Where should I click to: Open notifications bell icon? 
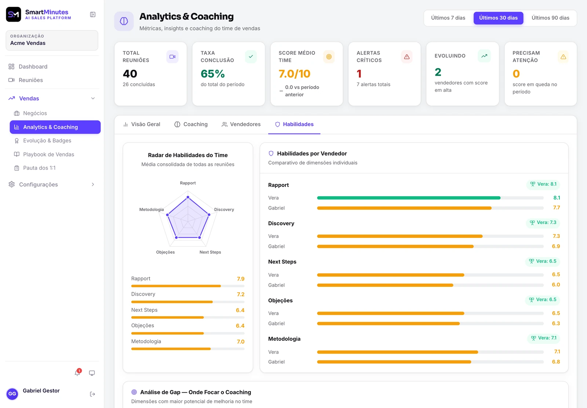tap(77, 373)
